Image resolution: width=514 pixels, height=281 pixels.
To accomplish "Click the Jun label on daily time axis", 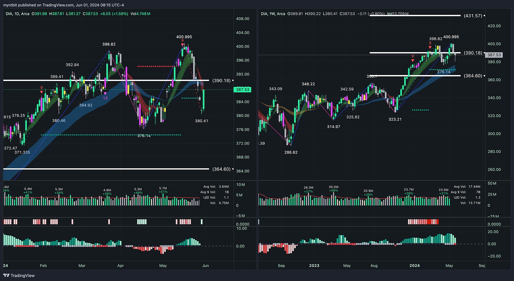I will [x=205, y=266].
